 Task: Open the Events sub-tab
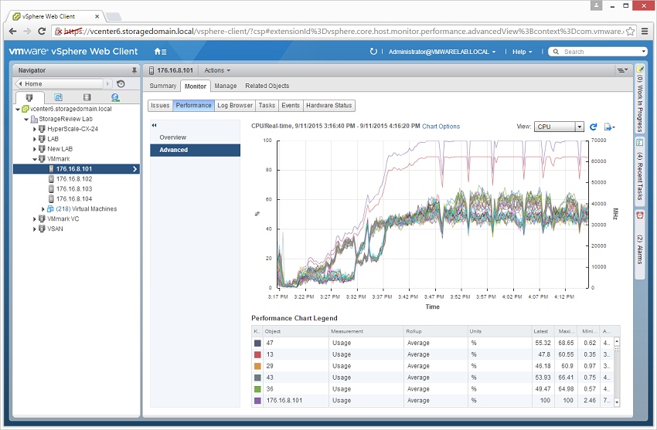(x=291, y=106)
